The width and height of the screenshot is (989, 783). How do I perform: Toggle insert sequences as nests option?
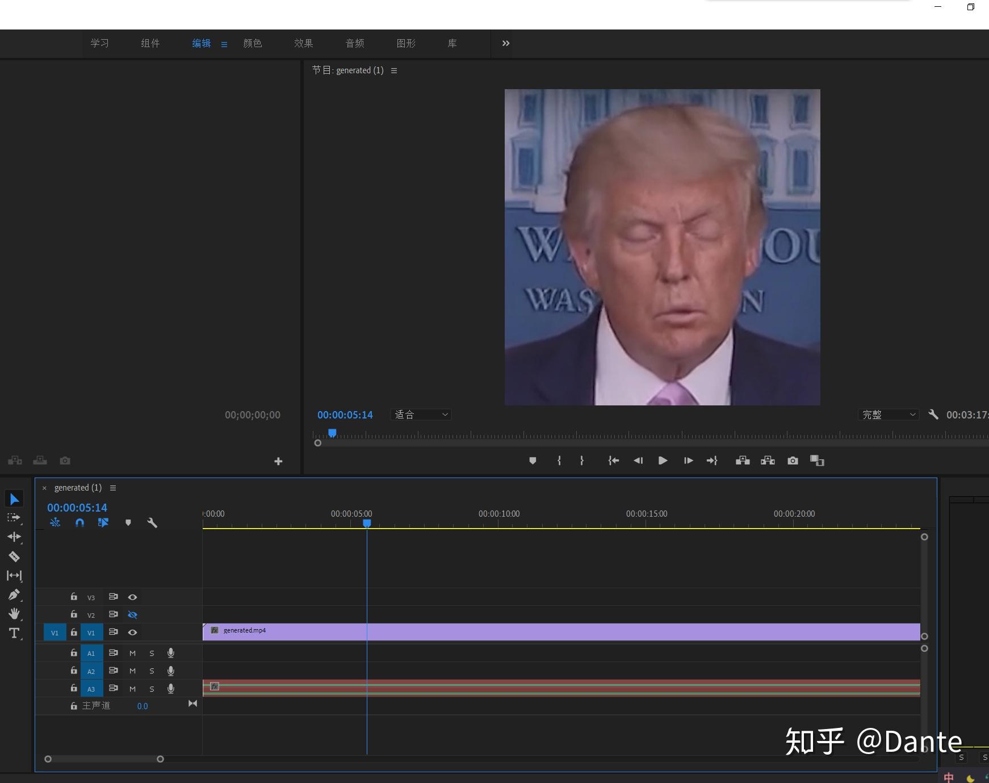pyautogui.click(x=55, y=522)
